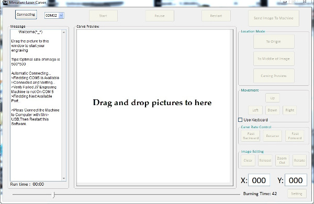Image resolution: width=314 pixels, height=204 pixels.
Task: Click the Up movement button
Action: 272,98
